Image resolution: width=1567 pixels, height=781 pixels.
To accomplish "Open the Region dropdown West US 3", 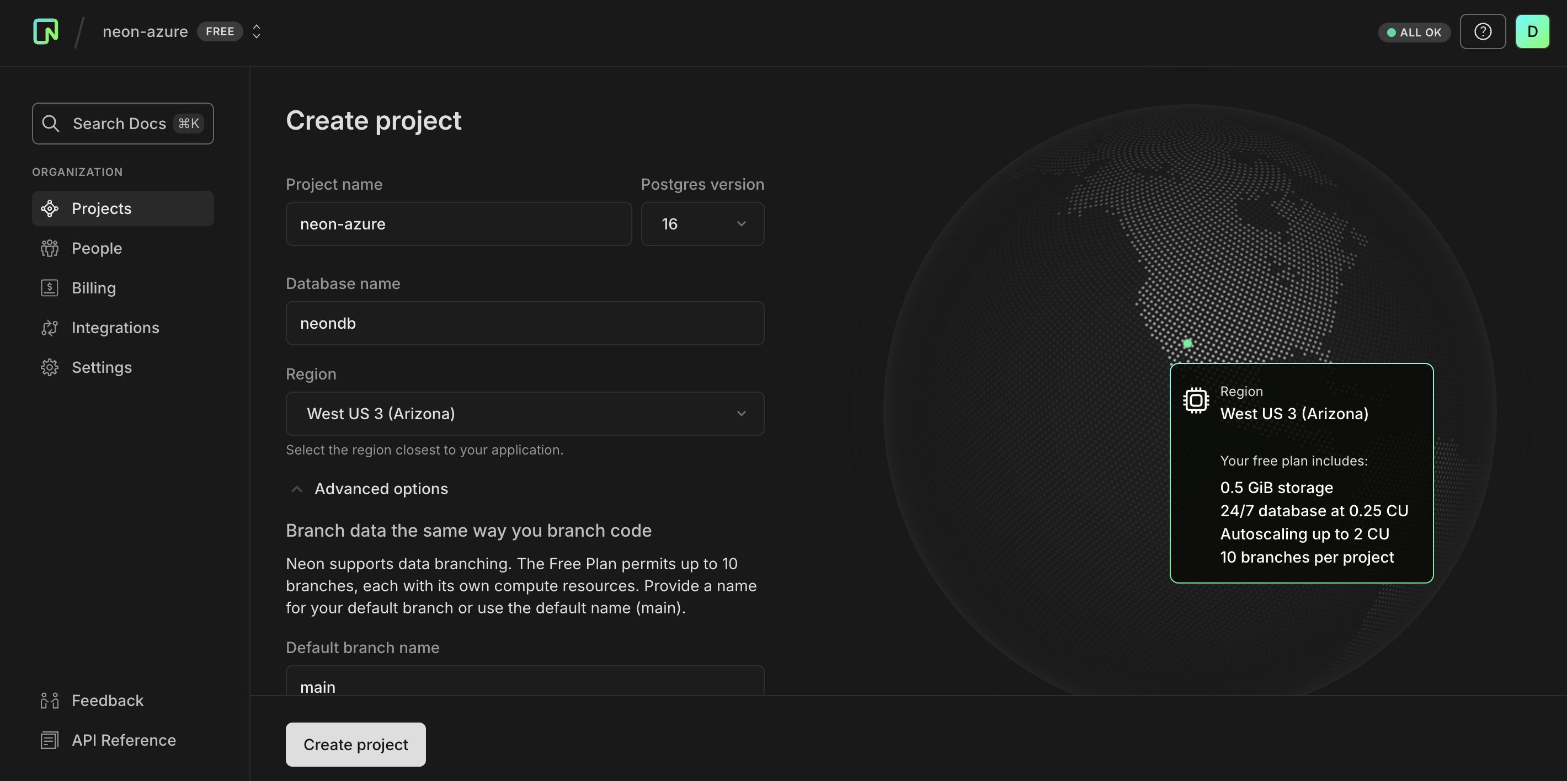I will point(524,414).
